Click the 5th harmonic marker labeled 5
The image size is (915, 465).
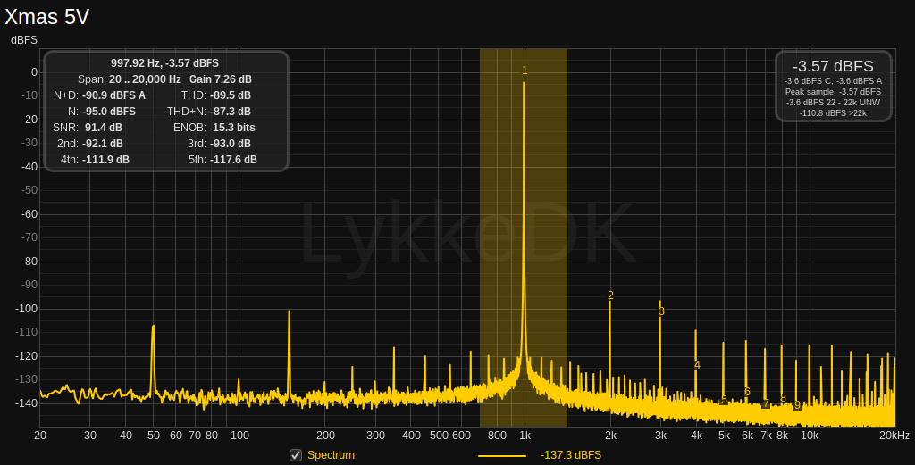point(724,400)
